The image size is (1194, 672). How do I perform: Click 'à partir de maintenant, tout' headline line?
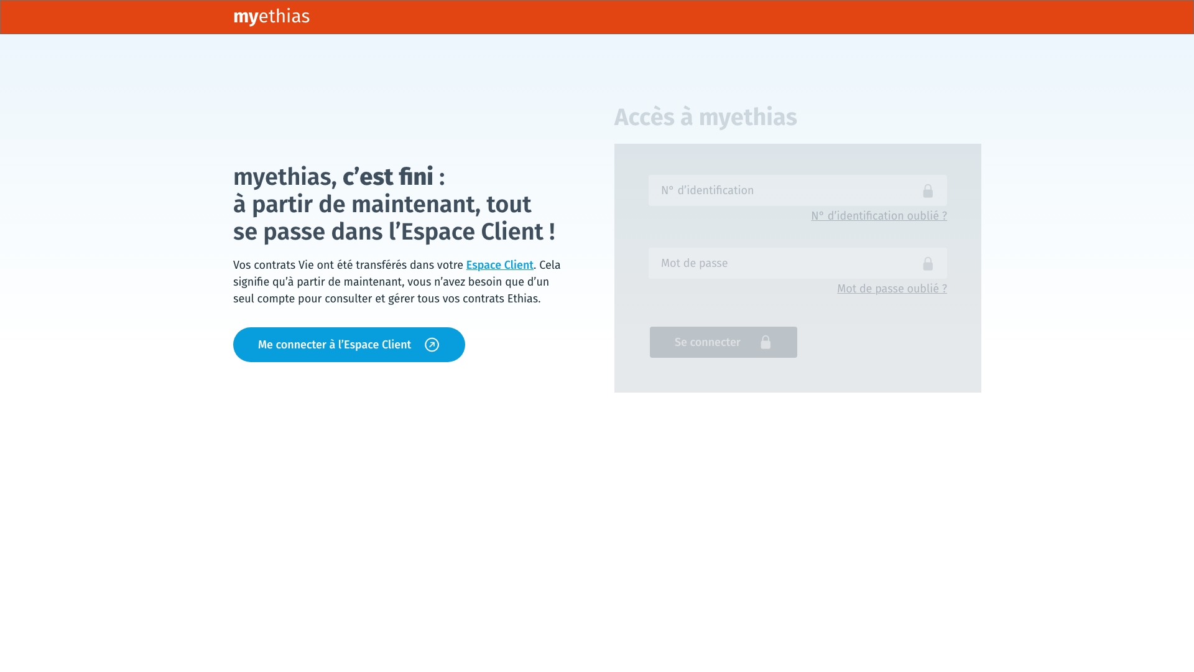point(382,204)
